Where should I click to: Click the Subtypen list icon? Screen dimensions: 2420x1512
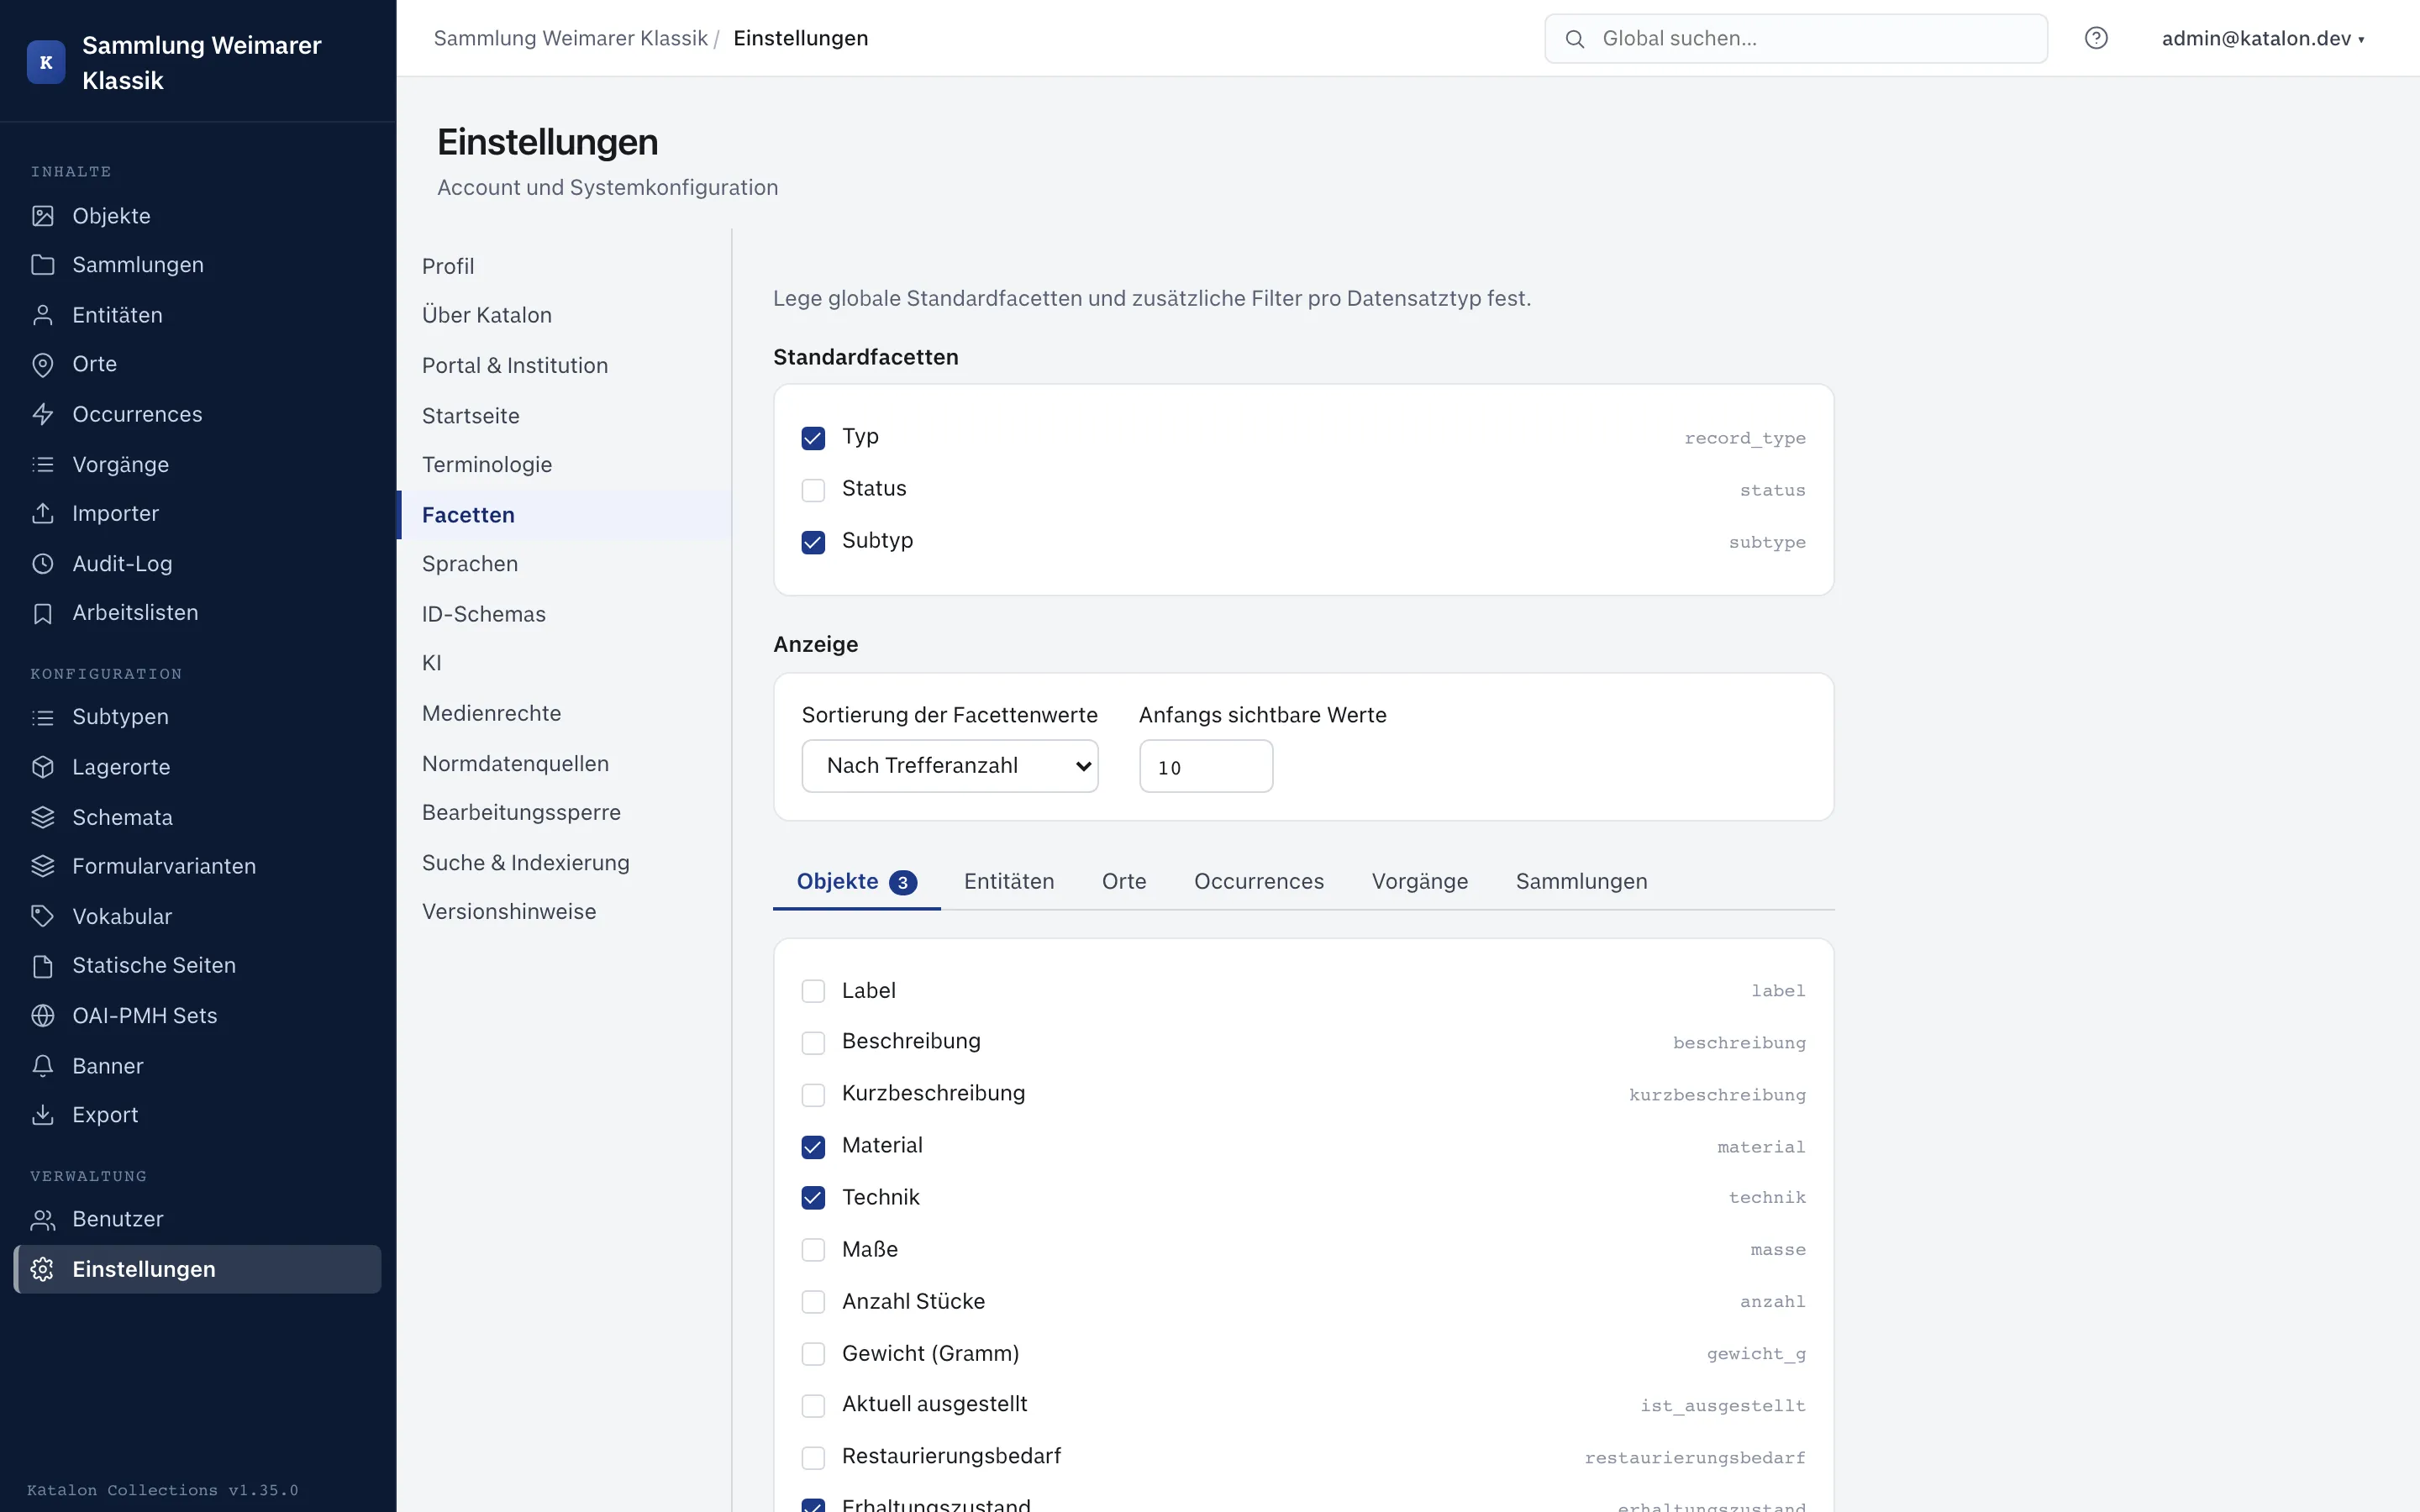coord(43,717)
